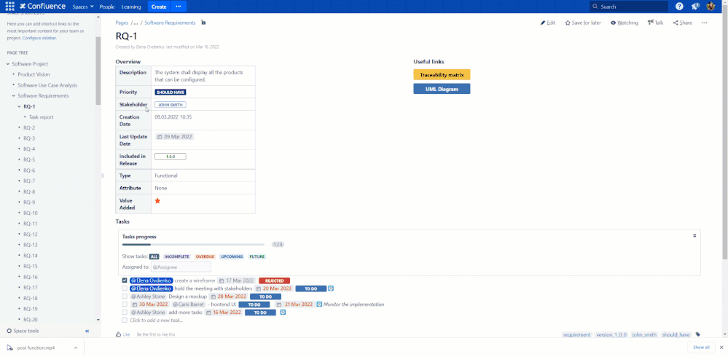Filter tasks by UPCOMING
This screenshot has height=357, width=728.
click(x=232, y=256)
